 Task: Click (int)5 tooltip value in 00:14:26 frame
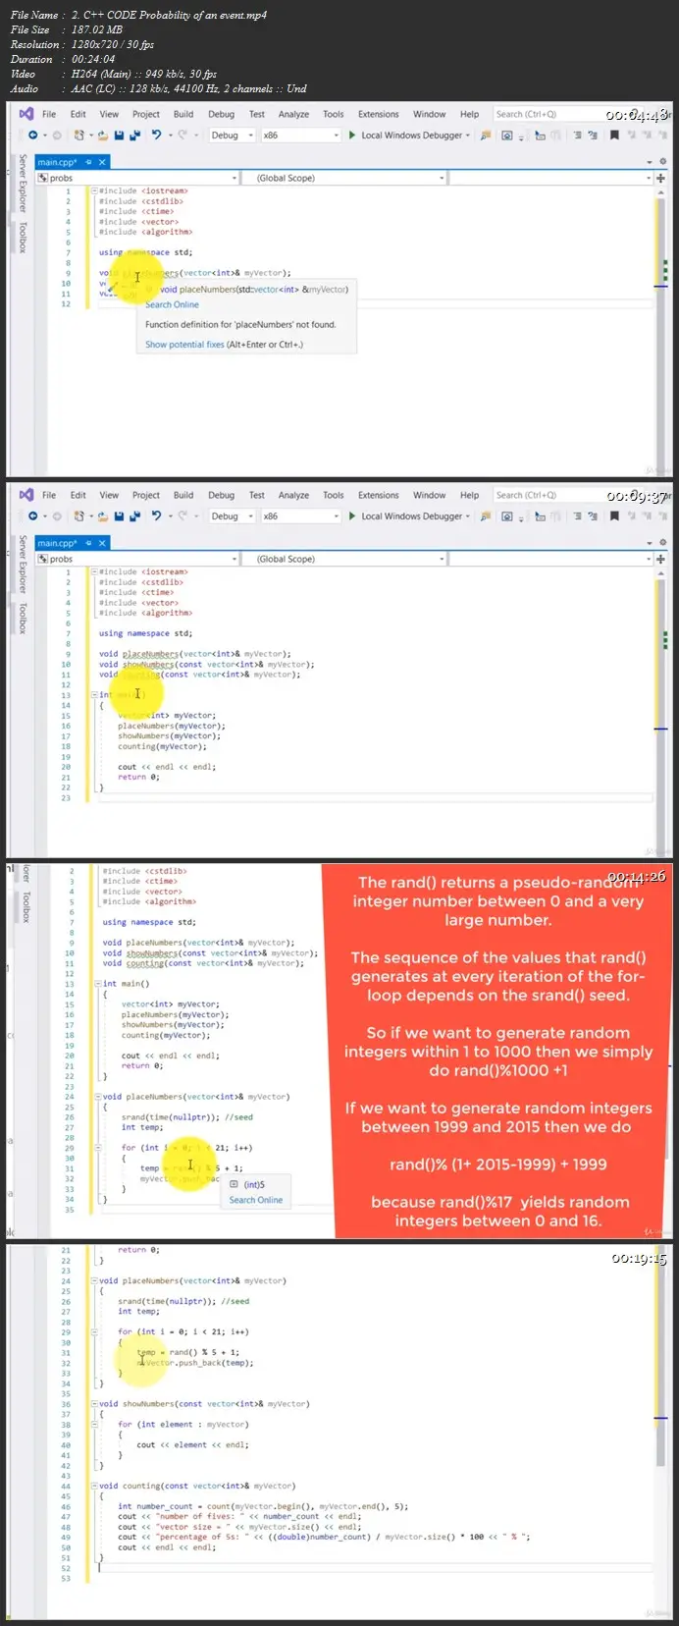pyautogui.click(x=254, y=1184)
